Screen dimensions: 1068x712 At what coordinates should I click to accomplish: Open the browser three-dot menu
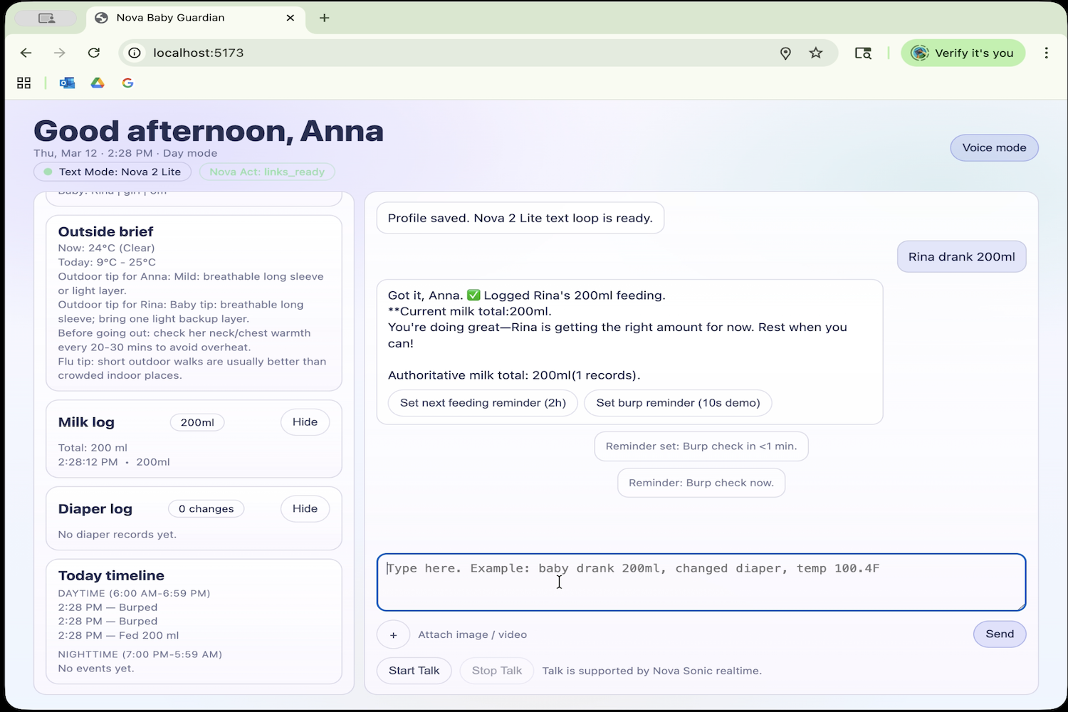pos(1047,53)
